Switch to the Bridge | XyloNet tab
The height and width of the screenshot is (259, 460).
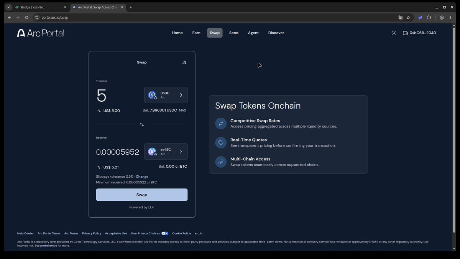click(40, 7)
